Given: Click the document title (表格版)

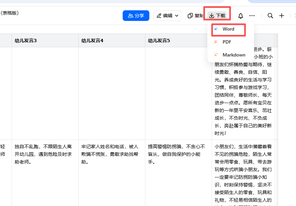Looking at the screenshot, I should [9, 13].
